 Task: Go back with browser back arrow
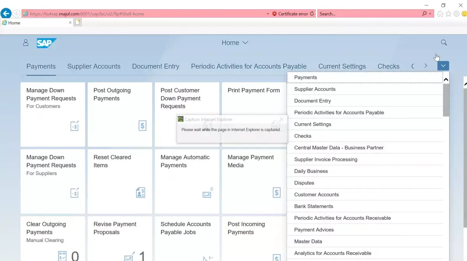(6, 14)
